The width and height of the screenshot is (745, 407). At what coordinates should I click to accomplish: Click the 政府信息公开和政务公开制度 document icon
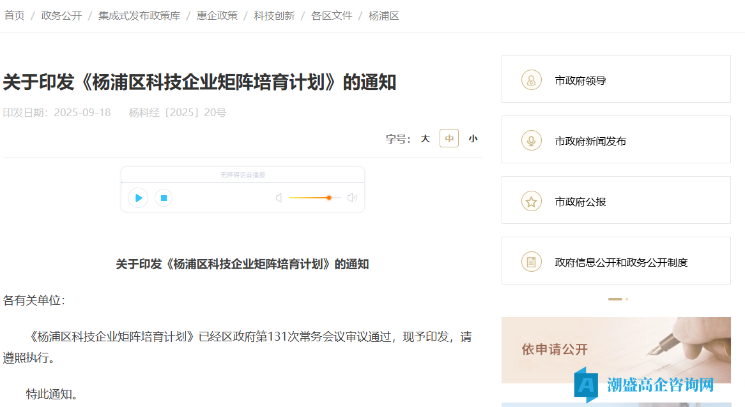pos(532,260)
